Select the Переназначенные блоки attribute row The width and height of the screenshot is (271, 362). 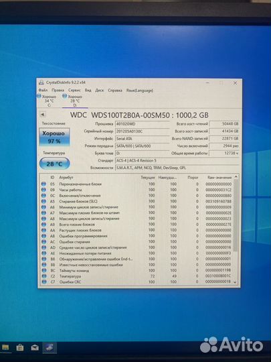[137, 184]
